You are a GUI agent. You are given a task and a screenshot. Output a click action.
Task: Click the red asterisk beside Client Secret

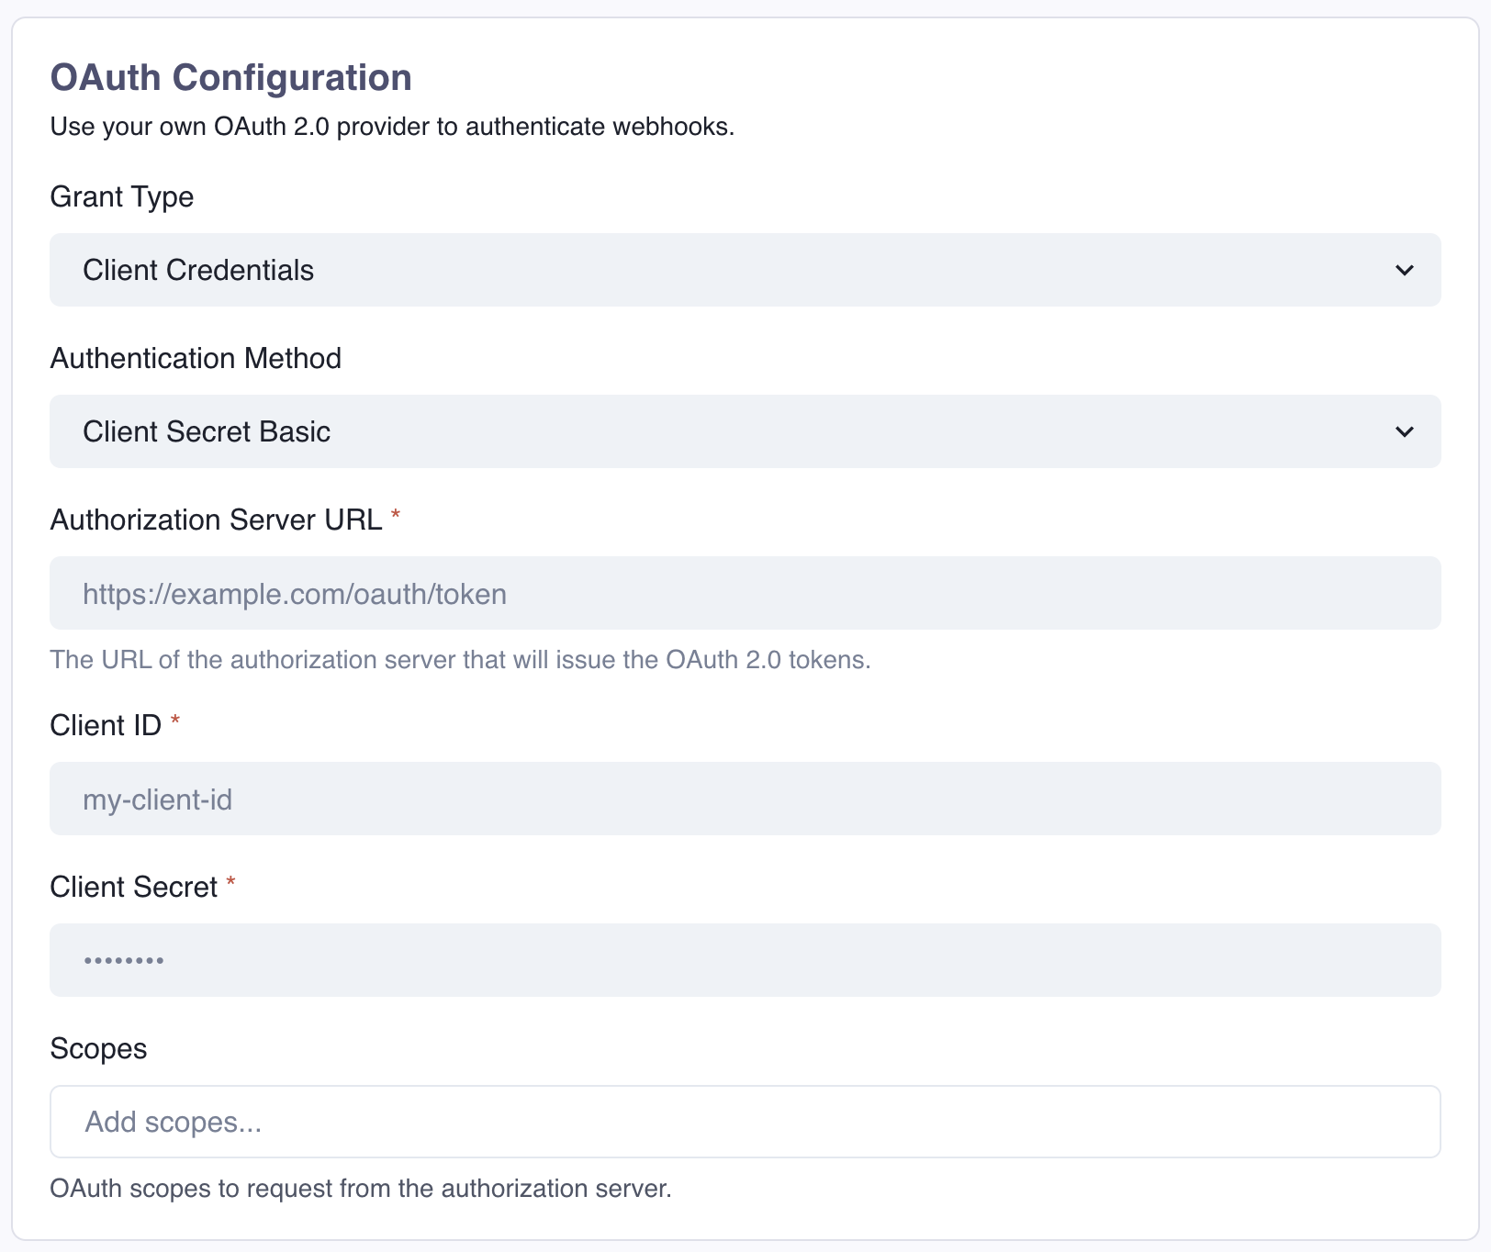point(231,883)
